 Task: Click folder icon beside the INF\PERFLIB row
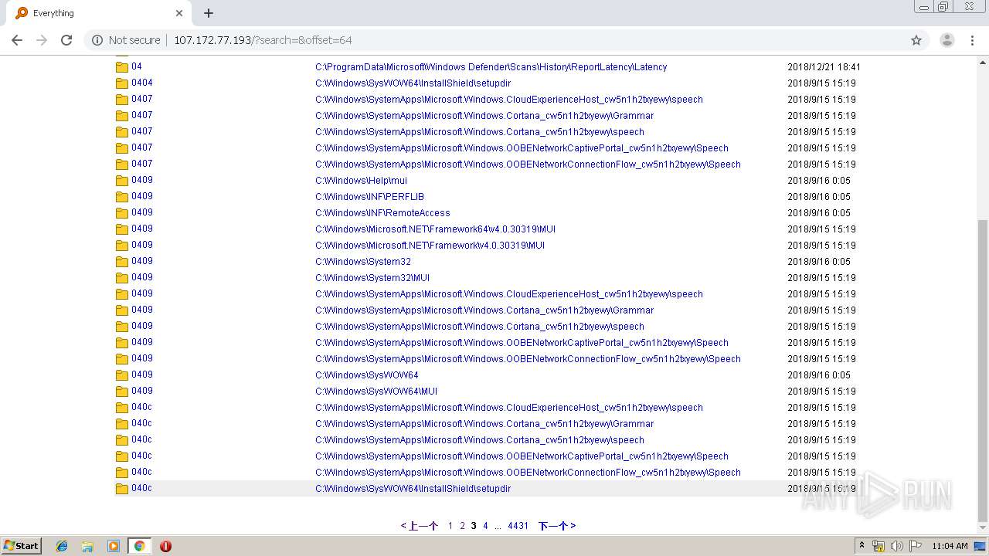click(x=121, y=197)
